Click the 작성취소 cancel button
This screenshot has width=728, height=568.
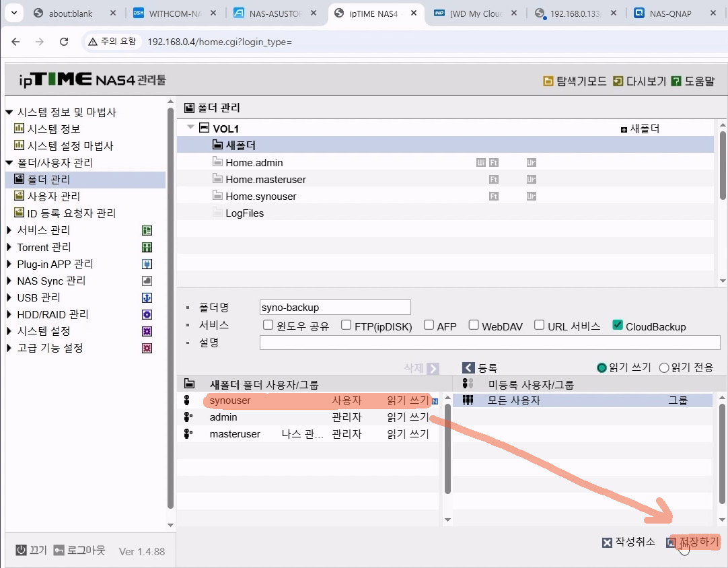coord(628,542)
